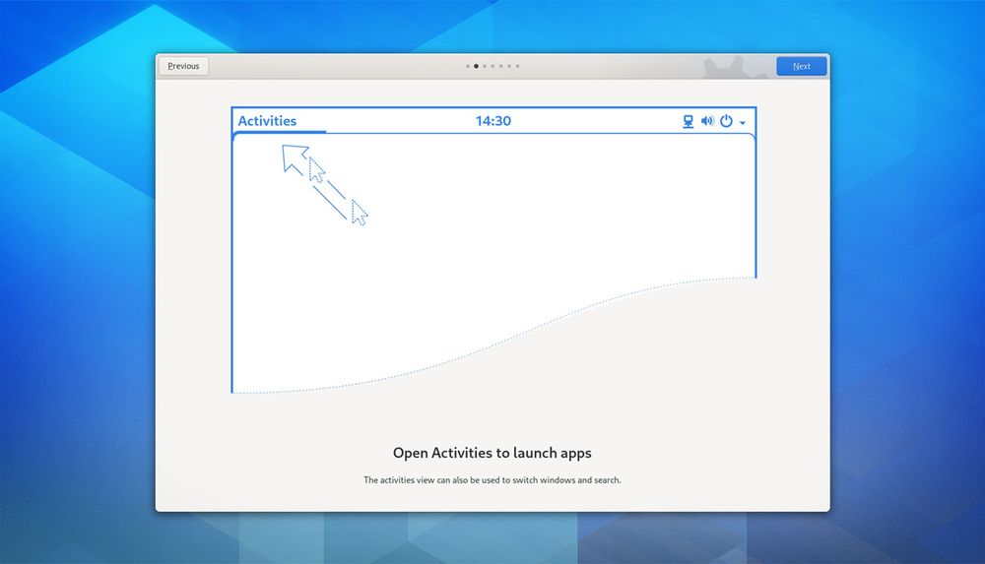Viewport: 985px width, 564px height.
Task: Go back with the Previous button
Action: click(183, 66)
